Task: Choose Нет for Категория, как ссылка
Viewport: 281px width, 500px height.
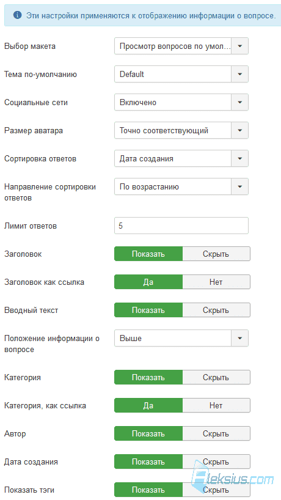Action: tap(216, 406)
